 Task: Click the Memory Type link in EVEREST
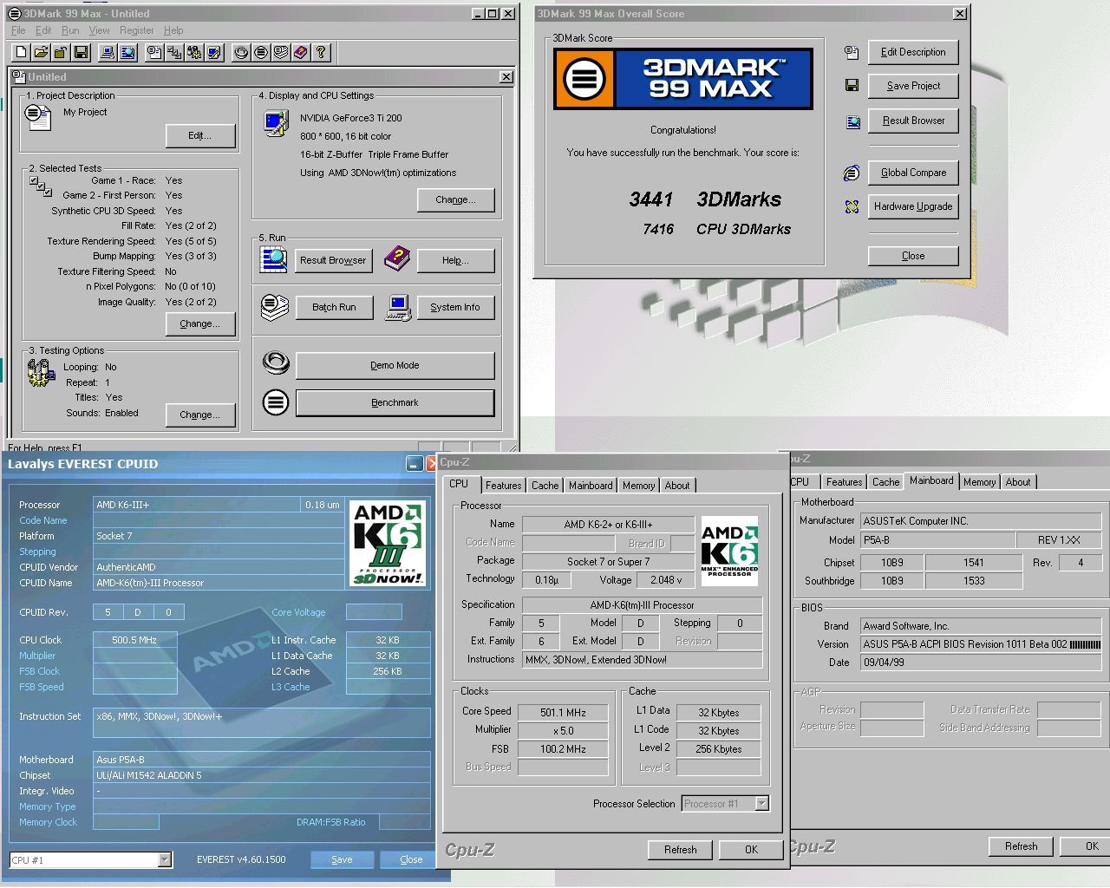47,806
